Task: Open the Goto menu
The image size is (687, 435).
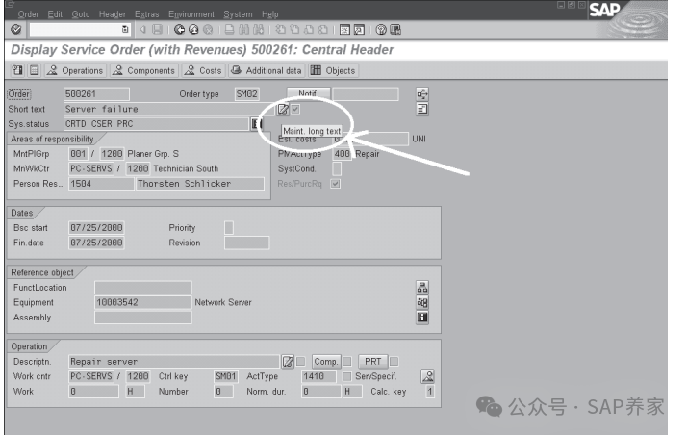Action: (81, 14)
